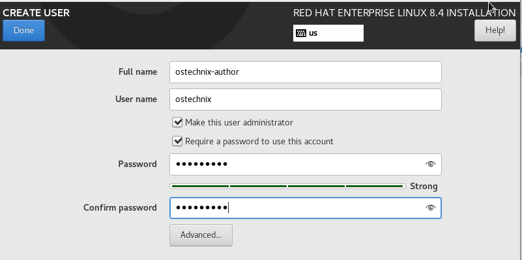The width and height of the screenshot is (522, 260).
Task: Open the Help! button
Action: (x=495, y=31)
